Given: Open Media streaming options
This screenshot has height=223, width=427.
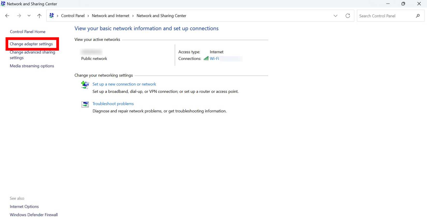Looking at the screenshot, I should click(32, 66).
